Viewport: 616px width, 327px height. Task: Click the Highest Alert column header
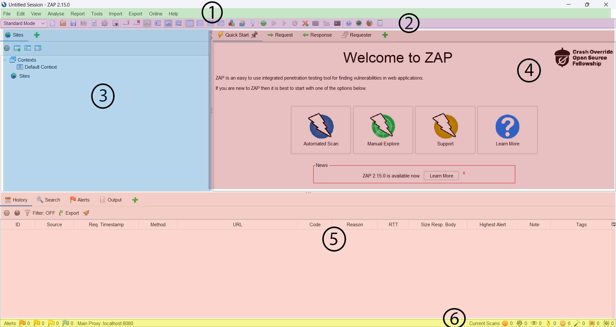click(x=492, y=225)
